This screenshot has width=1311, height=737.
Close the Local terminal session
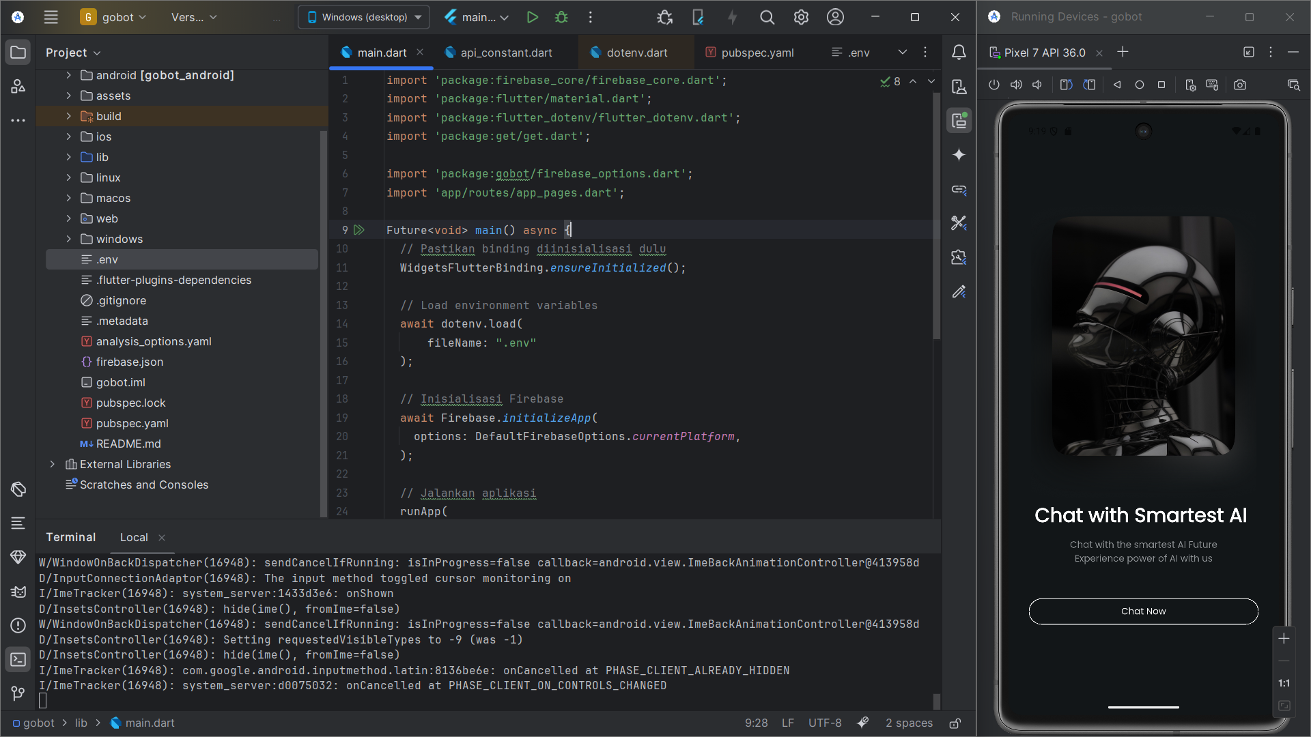162,538
